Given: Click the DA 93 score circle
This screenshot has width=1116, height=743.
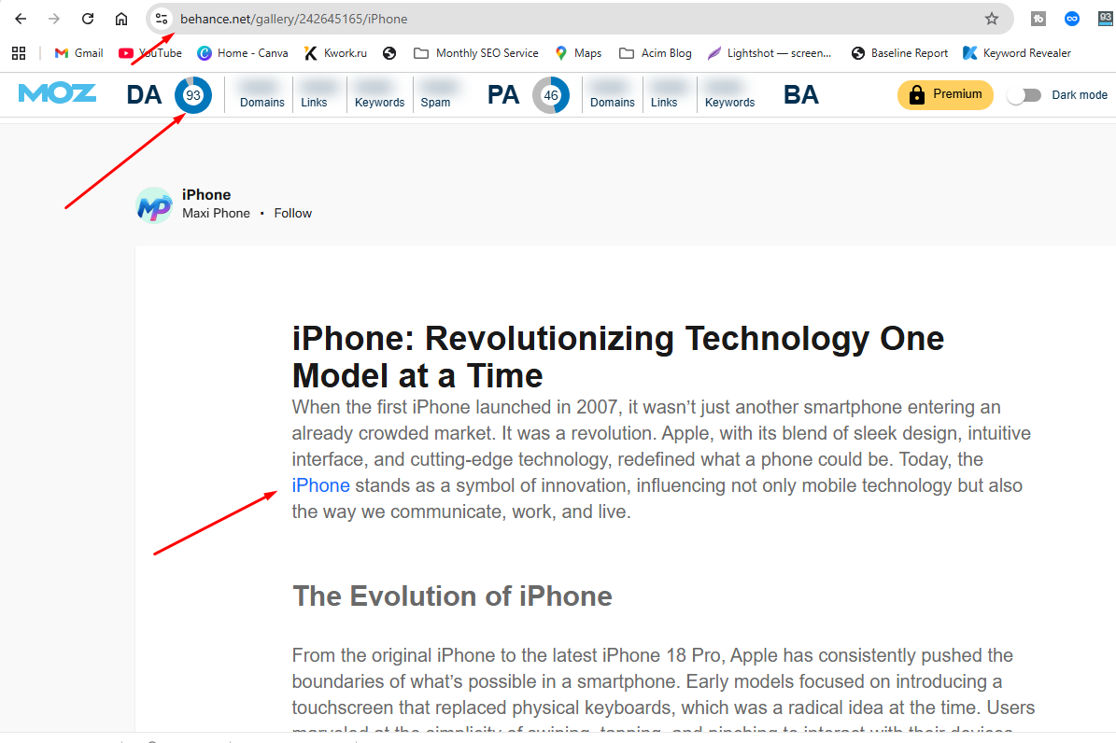Looking at the screenshot, I should tap(193, 95).
